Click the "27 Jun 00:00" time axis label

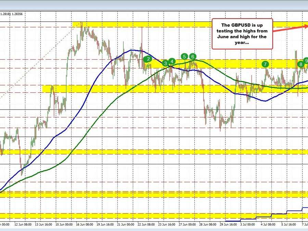click(x=187, y=224)
